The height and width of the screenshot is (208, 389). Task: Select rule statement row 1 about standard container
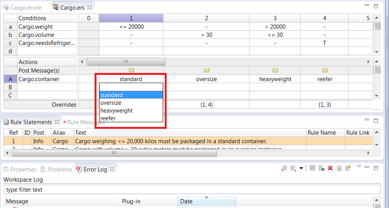coord(188,141)
